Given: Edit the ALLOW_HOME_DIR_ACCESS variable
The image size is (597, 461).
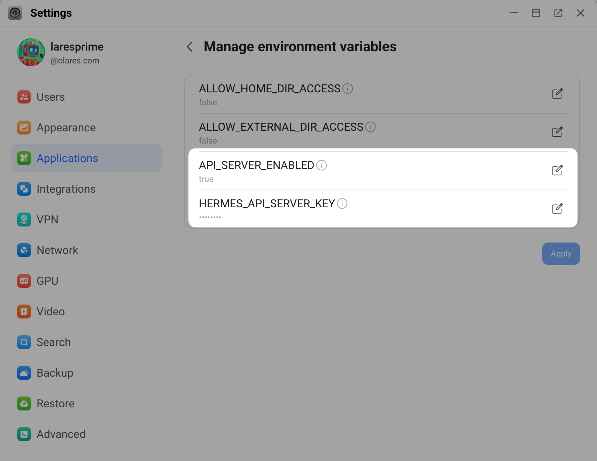Looking at the screenshot, I should [x=557, y=94].
